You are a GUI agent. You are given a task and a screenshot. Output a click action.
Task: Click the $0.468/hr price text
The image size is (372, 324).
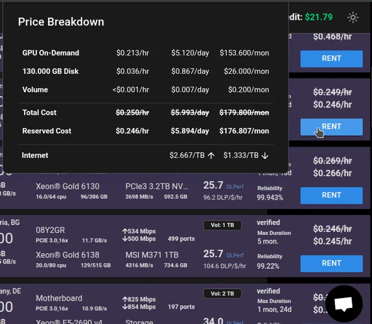click(332, 37)
